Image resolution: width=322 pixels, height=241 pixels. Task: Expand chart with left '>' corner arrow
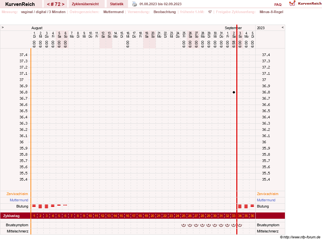(x=3, y=27)
